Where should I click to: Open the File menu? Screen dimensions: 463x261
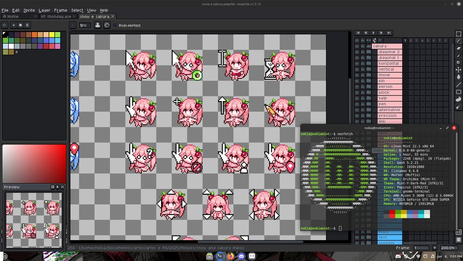[5, 10]
